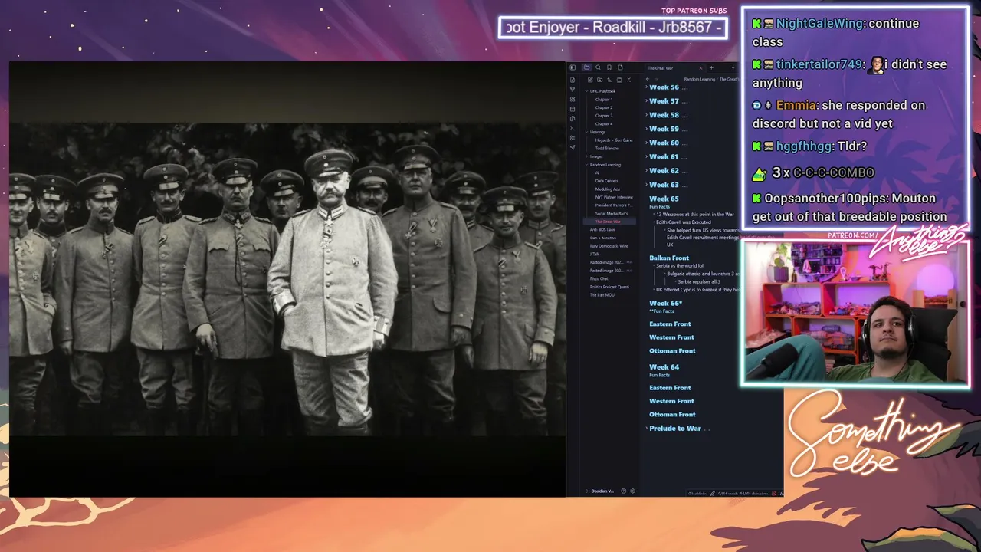Open daily note calendar ribbon icon
Image resolution: width=981 pixels, height=552 pixels.
(573, 109)
